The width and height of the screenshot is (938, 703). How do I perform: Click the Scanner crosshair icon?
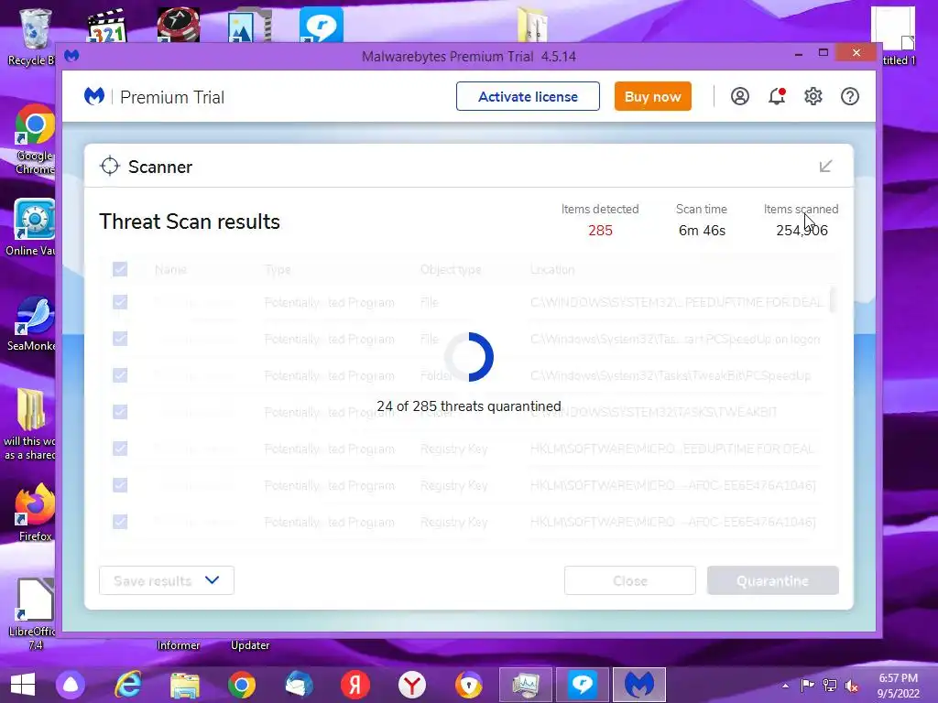click(x=110, y=167)
